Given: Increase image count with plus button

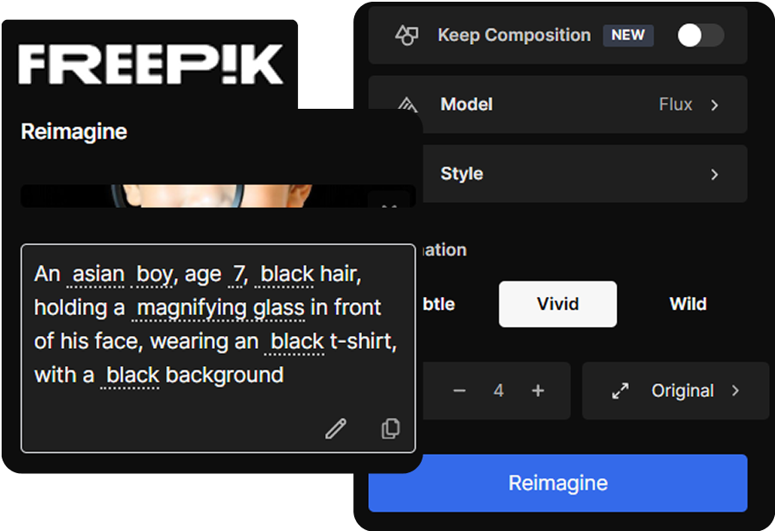Looking at the screenshot, I should (x=537, y=391).
